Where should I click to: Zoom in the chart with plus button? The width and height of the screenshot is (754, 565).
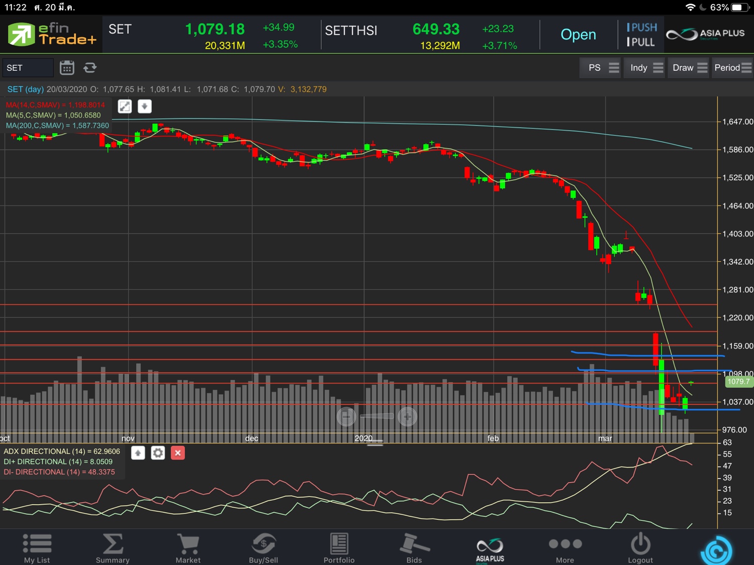(407, 416)
